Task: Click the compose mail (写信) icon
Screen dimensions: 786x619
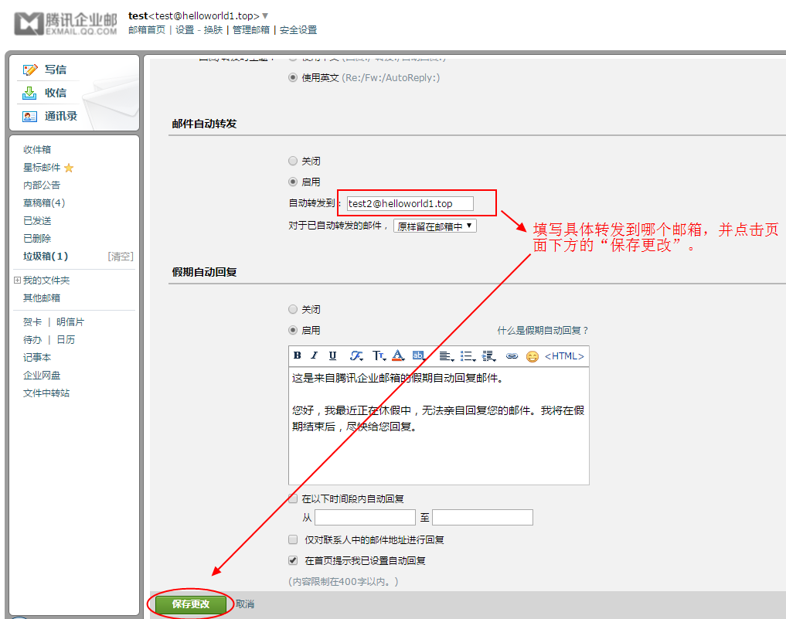Action: (30, 70)
